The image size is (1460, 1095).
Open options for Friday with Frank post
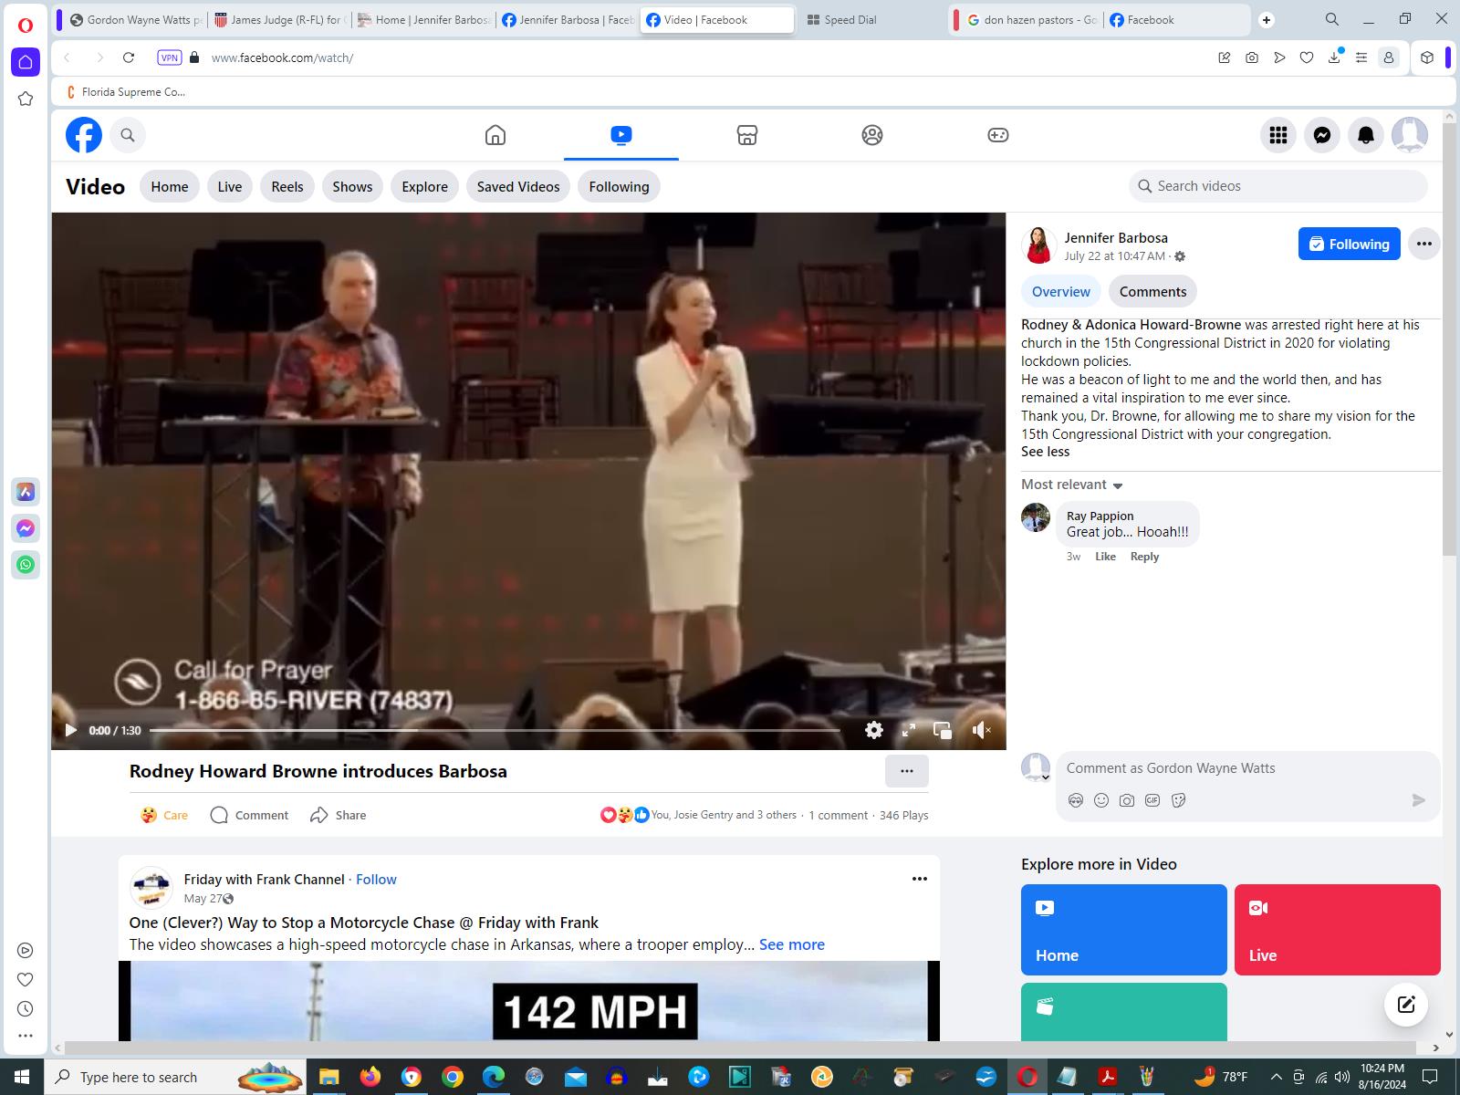click(920, 879)
